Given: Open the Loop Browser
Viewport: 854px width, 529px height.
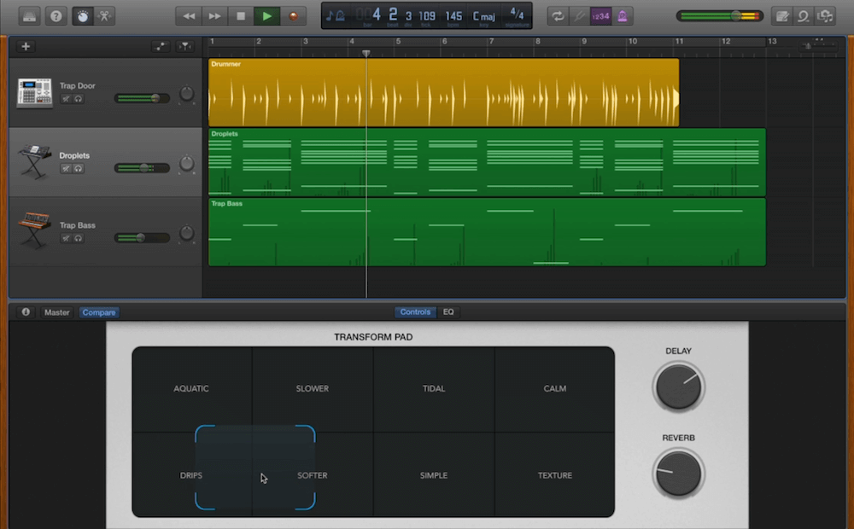Looking at the screenshot, I should 804,16.
